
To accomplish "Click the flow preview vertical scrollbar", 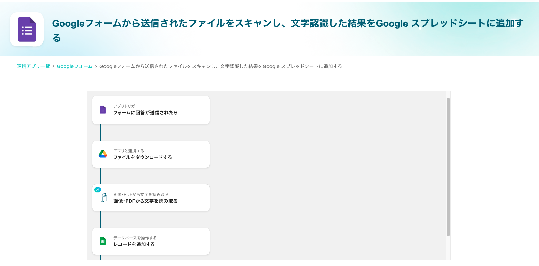I will coord(448,167).
